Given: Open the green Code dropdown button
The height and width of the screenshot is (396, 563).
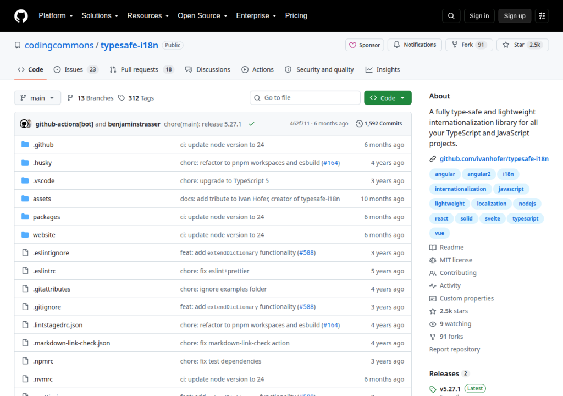Looking at the screenshot, I should point(388,98).
